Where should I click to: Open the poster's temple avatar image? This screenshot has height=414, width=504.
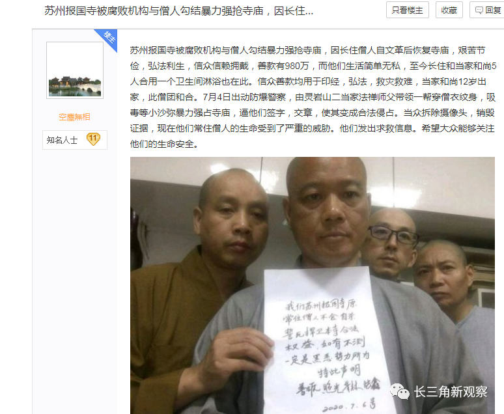75,70
